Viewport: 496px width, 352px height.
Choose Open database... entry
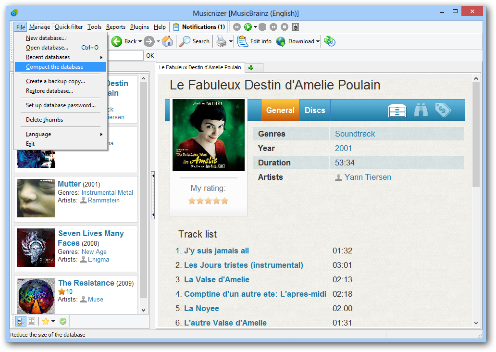(x=61, y=48)
